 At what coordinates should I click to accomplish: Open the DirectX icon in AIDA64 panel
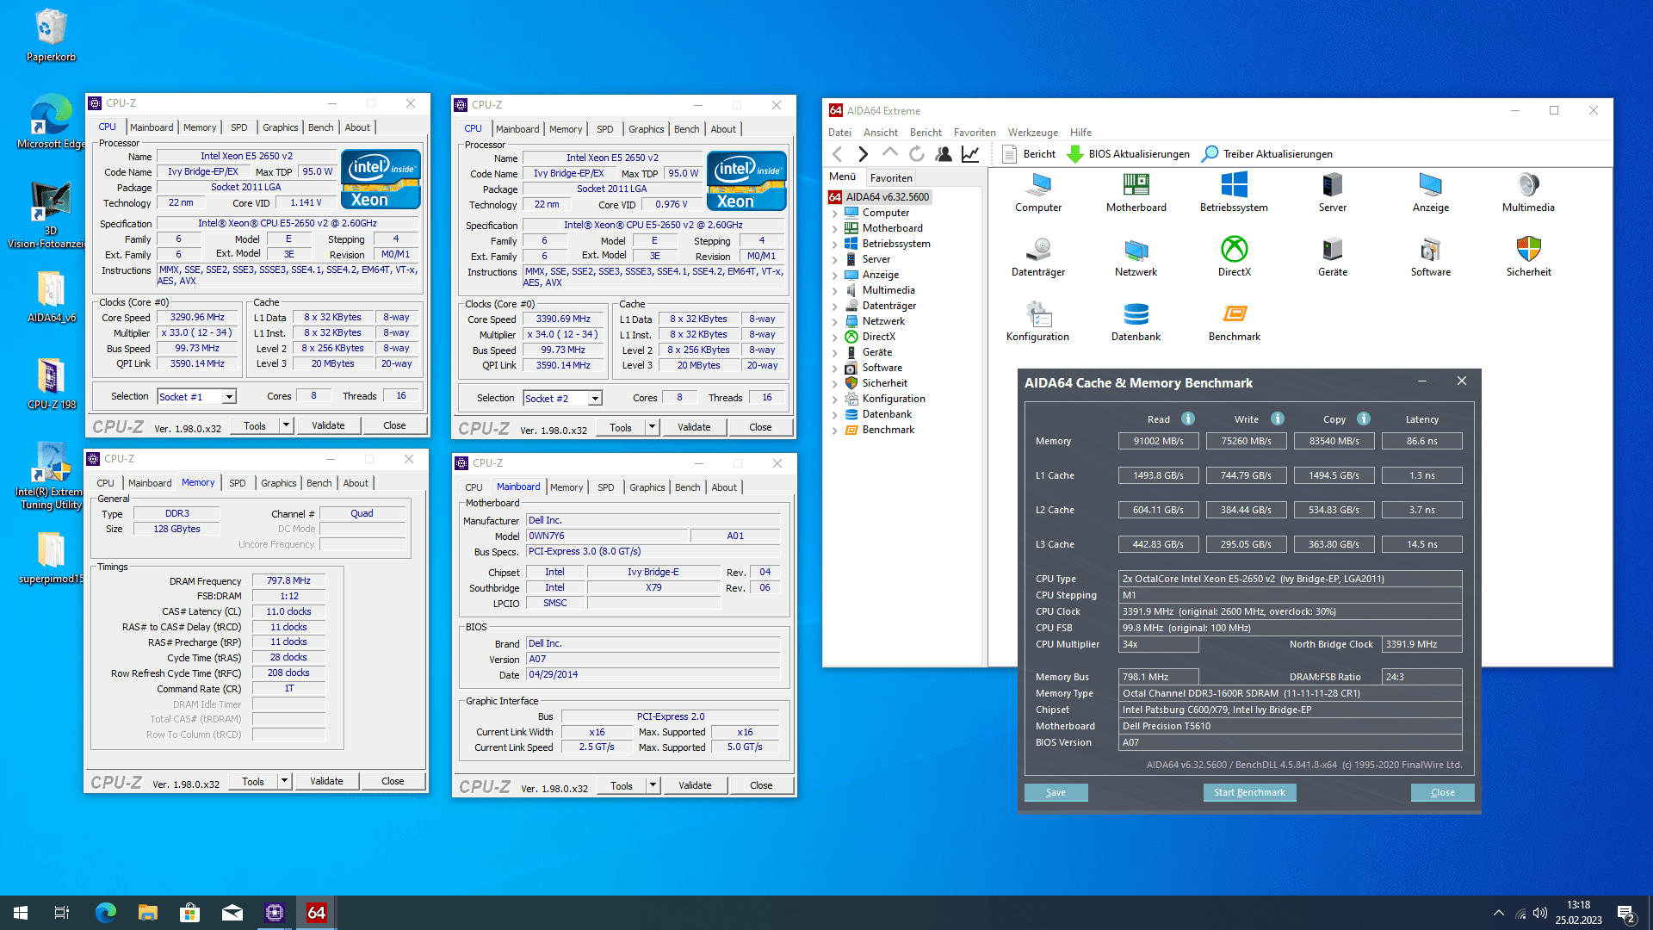[x=1234, y=257]
